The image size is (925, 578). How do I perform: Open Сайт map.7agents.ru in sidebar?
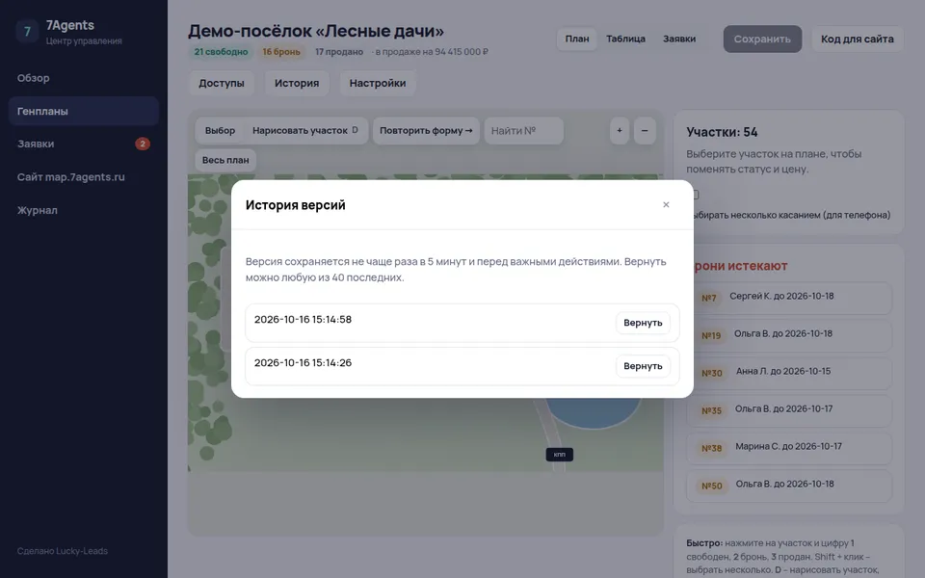tap(83, 177)
